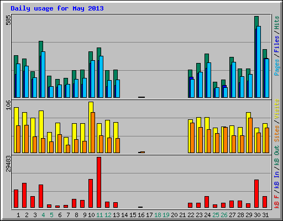This screenshot has width=283, height=221.
Task: Choose day label 13 on the axis
Action: 116,215
